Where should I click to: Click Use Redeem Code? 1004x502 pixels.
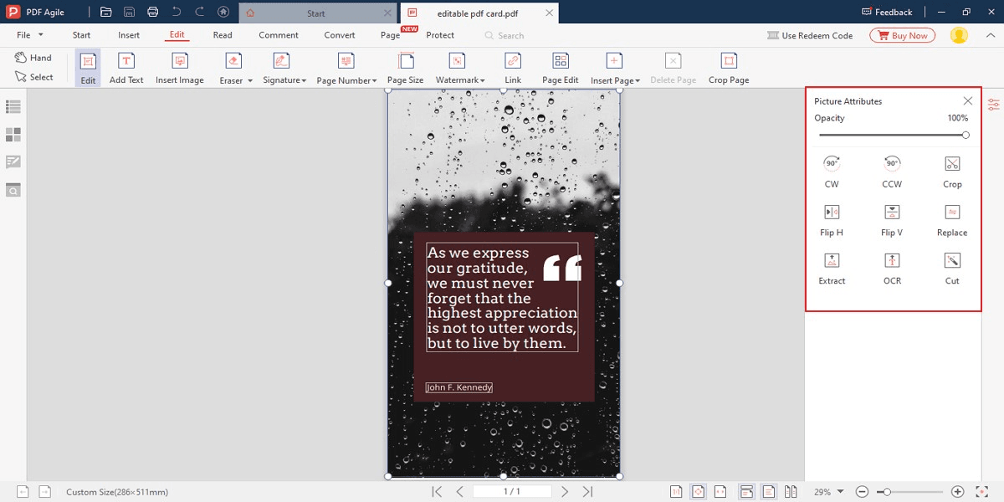pos(810,35)
